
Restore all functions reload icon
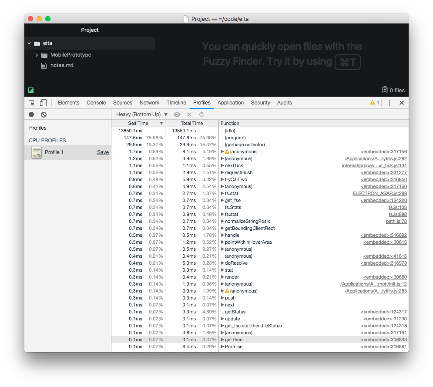pos(201,114)
